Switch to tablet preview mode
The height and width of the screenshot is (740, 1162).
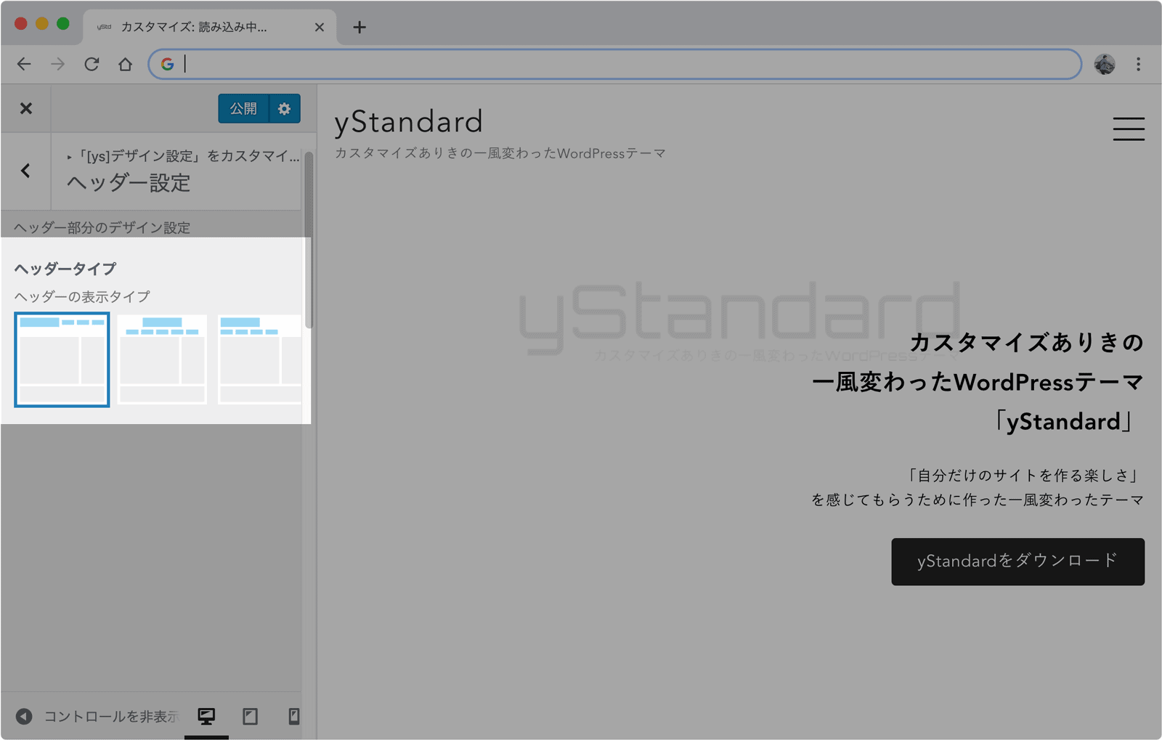coord(250,717)
